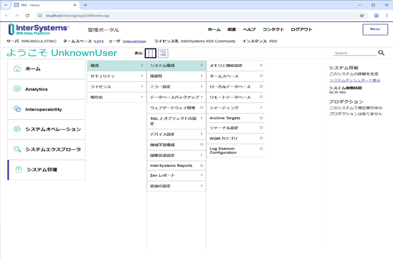Click the システムオペレーション gear icon
The image size is (393, 259).
pyautogui.click(x=17, y=129)
